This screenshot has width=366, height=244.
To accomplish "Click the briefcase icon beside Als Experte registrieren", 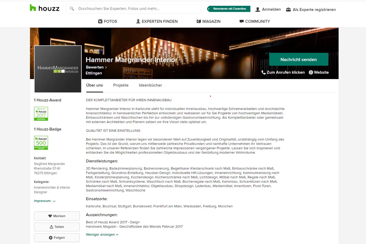I will (x=288, y=9).
